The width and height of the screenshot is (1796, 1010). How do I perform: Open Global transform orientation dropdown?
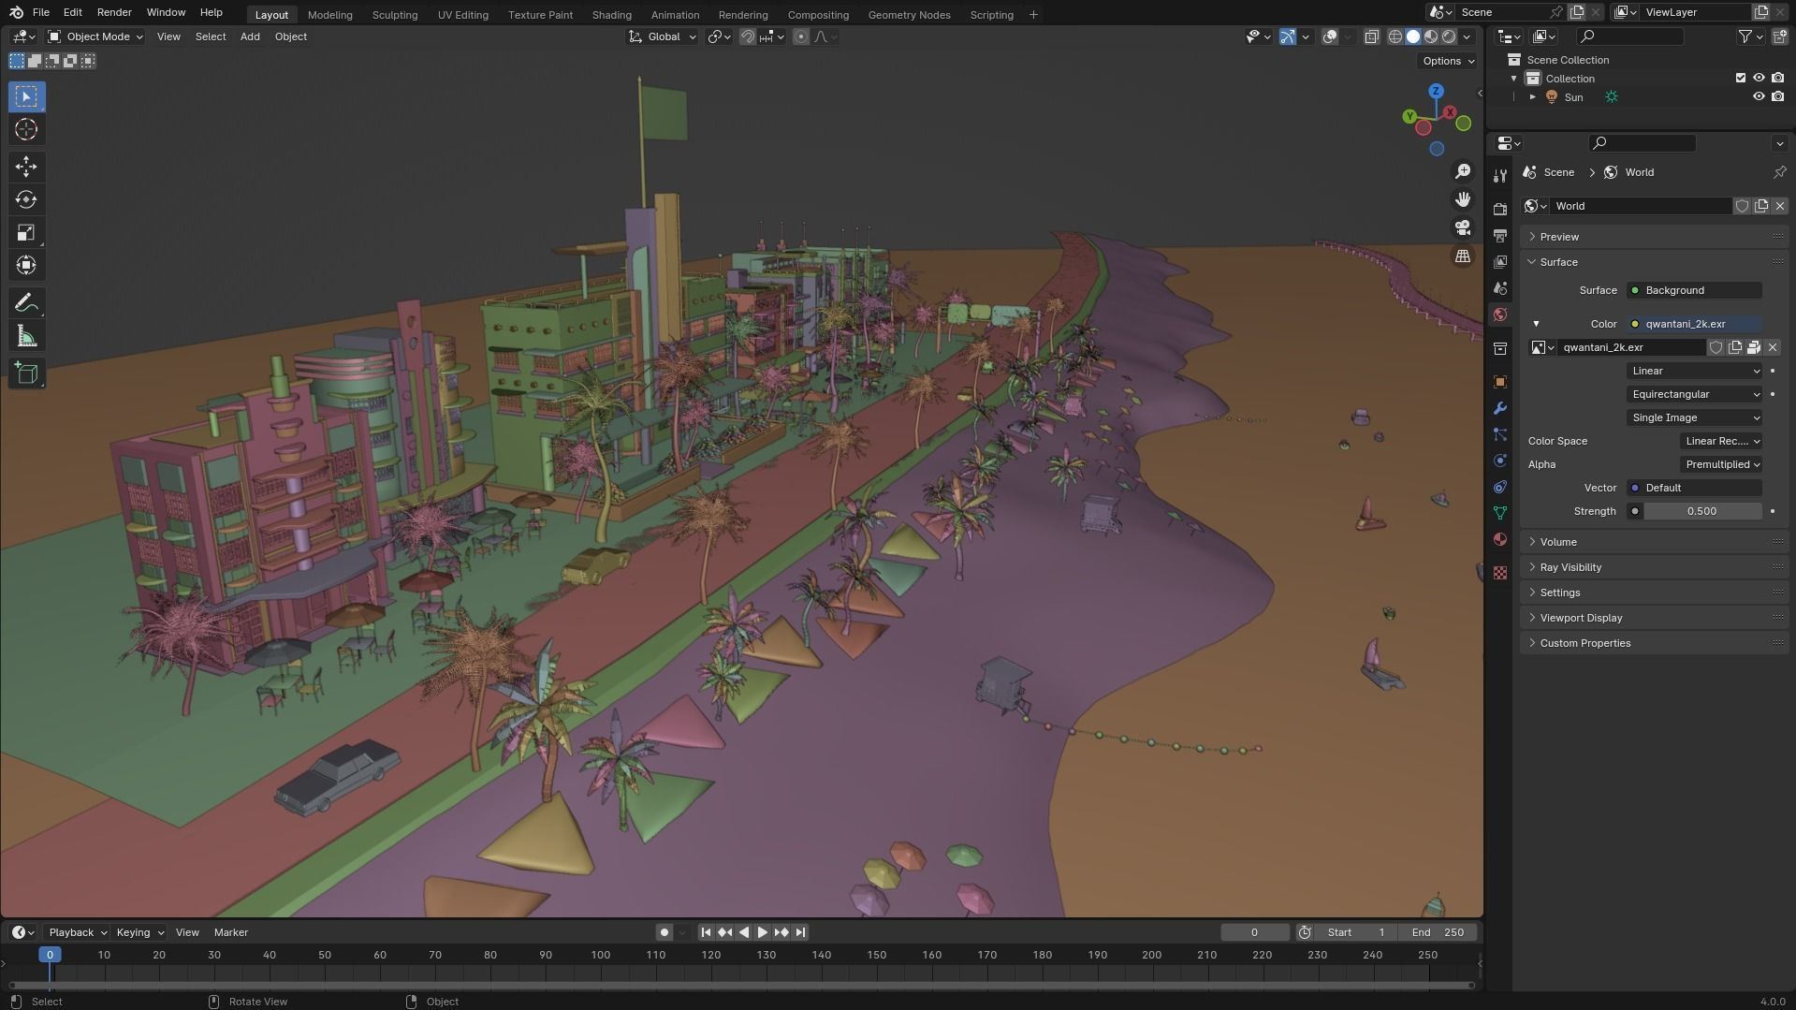click(x=663, y=37)
